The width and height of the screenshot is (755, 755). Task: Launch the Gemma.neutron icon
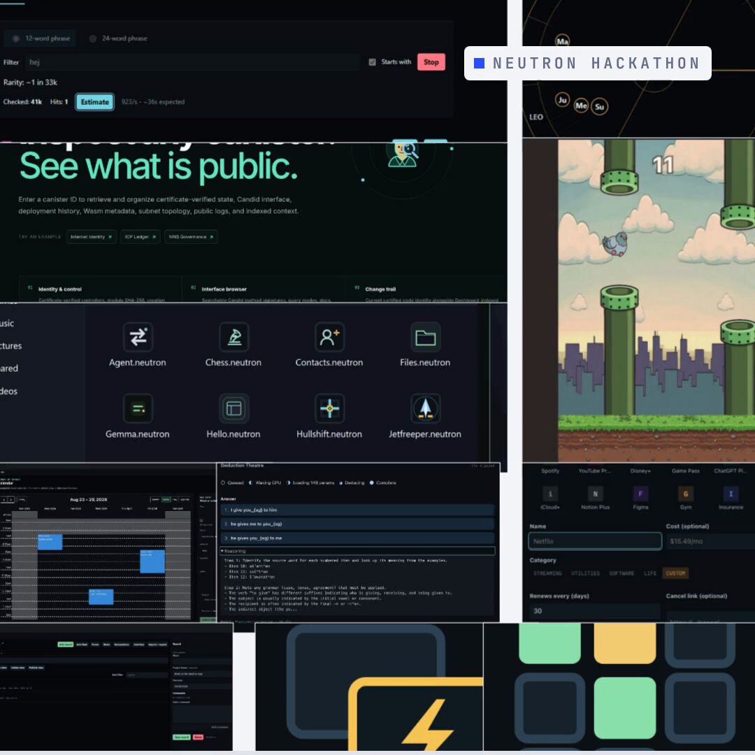coord(138,408)
